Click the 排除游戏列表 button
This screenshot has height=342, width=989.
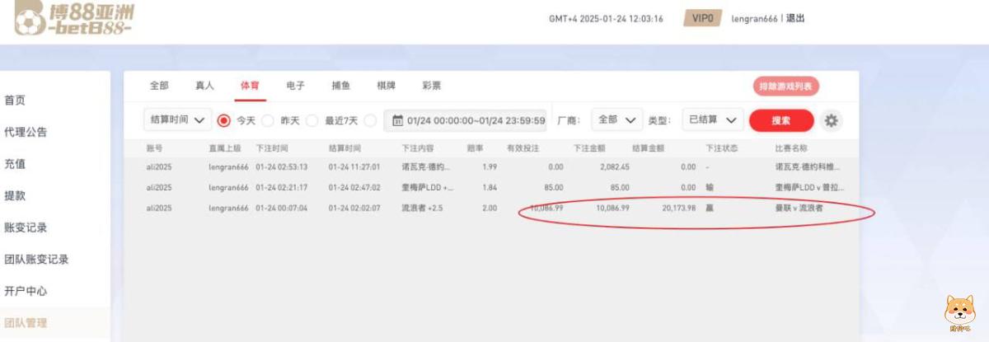[x=785, y=86]
